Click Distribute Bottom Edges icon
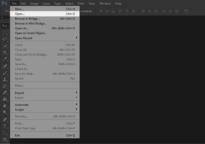 [x=156, y=11]
